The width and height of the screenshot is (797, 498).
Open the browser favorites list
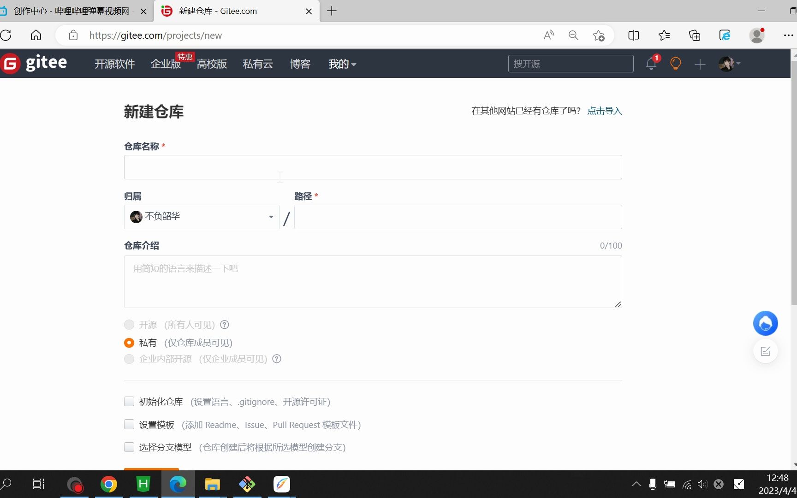[664, 35]
